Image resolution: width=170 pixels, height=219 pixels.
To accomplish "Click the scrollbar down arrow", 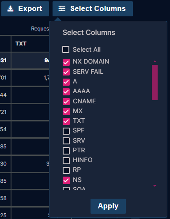I will 155,186.
